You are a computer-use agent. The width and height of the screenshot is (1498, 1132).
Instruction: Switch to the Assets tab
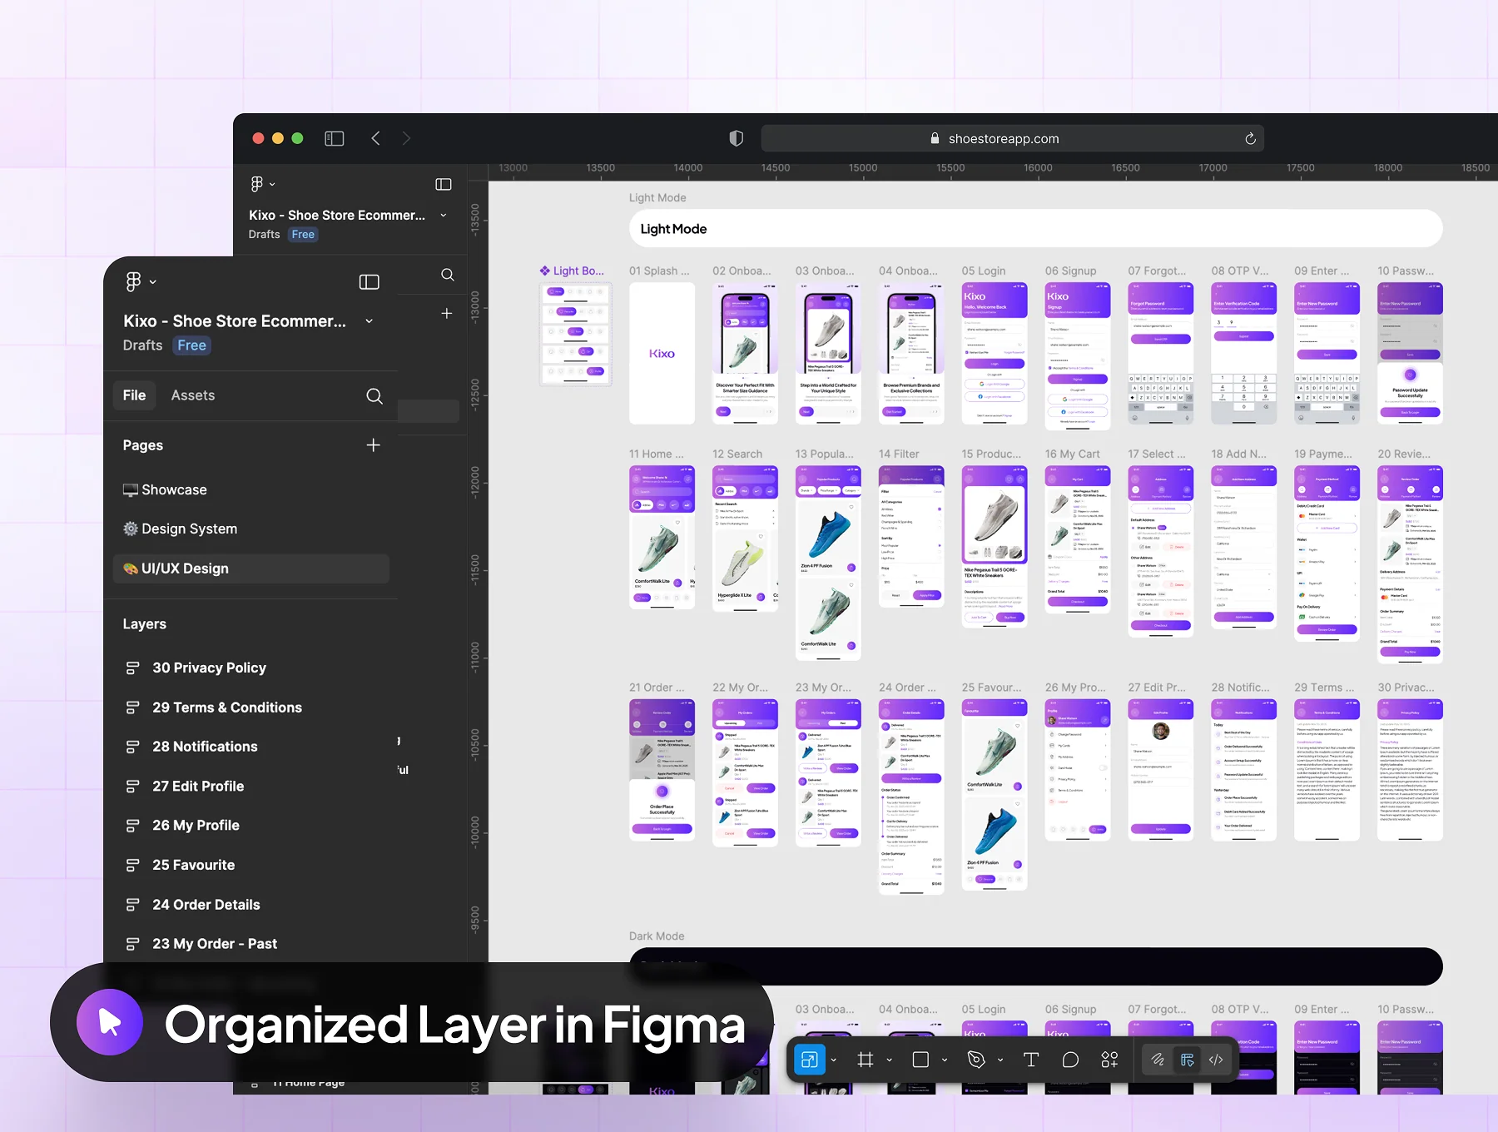[193, 395]
